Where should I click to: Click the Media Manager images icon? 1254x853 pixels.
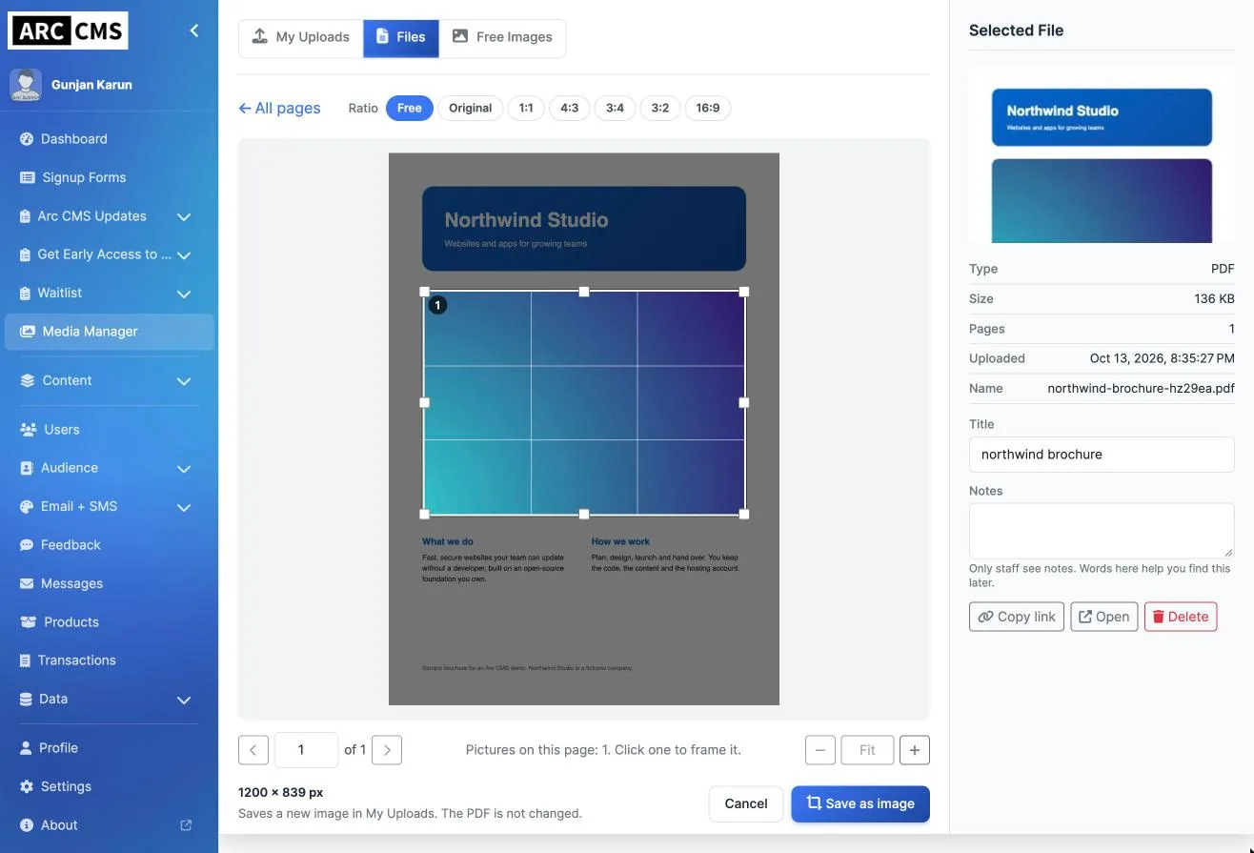(x=27, y=332)
